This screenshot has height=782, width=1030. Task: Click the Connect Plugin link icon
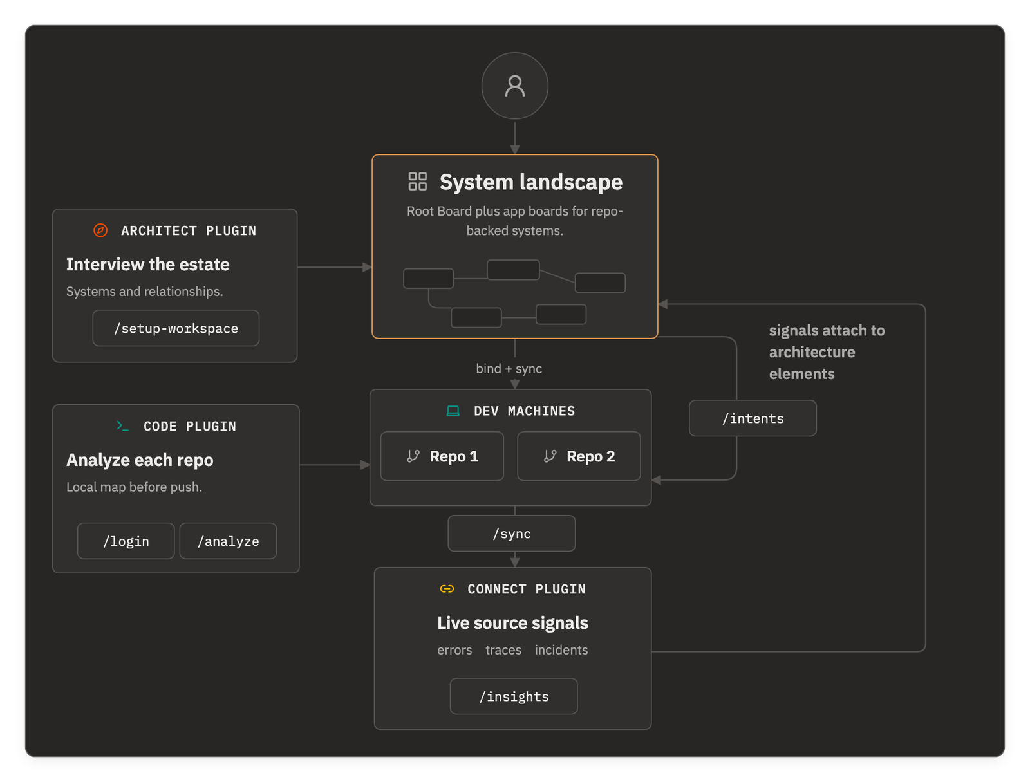pyautogui.click(x=447, y=589)
